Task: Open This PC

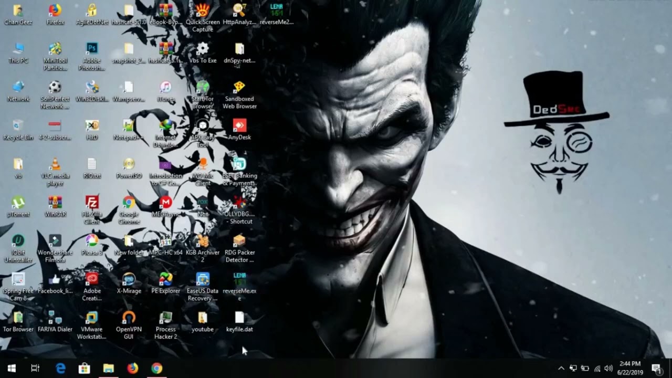Action: pyautogui.click(x=18, y=53)
